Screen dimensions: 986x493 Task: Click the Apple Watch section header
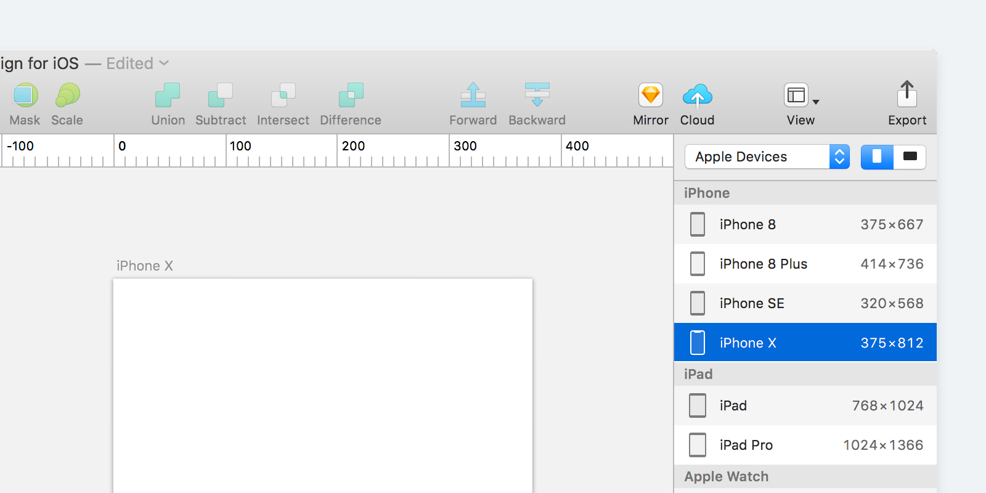[805, 476]
